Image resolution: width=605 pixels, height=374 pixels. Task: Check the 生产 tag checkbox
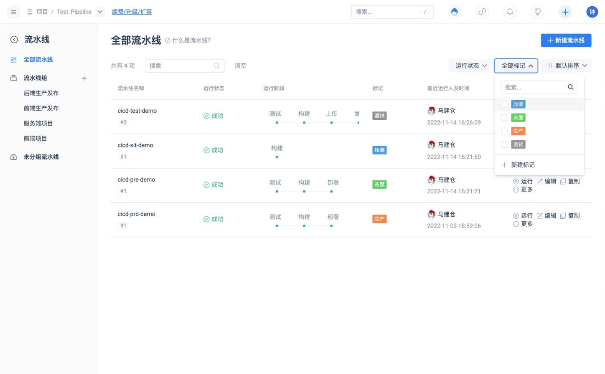pyautogui.click(x=504, y=131)
